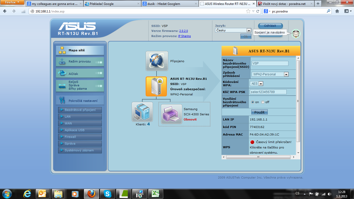Image resolution: width=354 pixels, height=199 pixels.
Task: Open Excel from the taskbar
Action: coord(155,194)
